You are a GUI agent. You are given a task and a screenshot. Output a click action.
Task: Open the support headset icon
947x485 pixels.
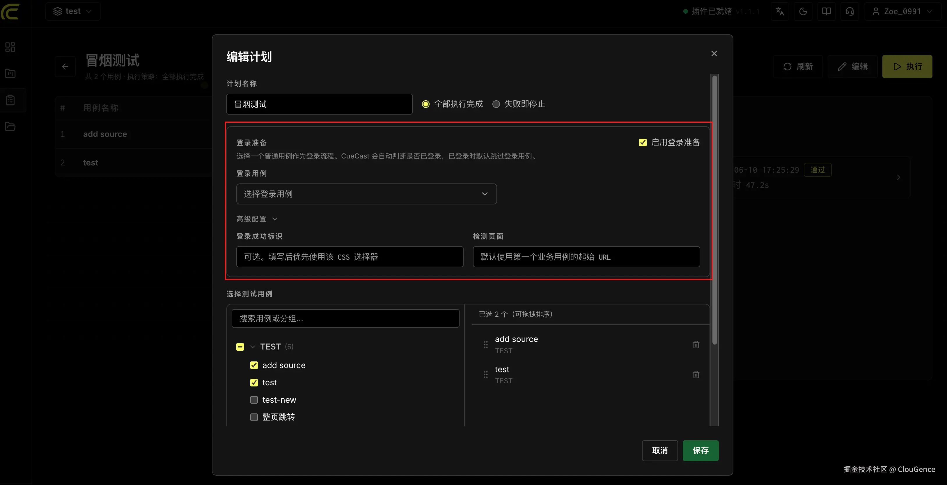click(850, 11)
